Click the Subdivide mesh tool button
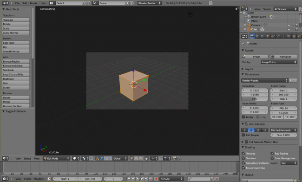Screen dimensions: 302x182 16,70
